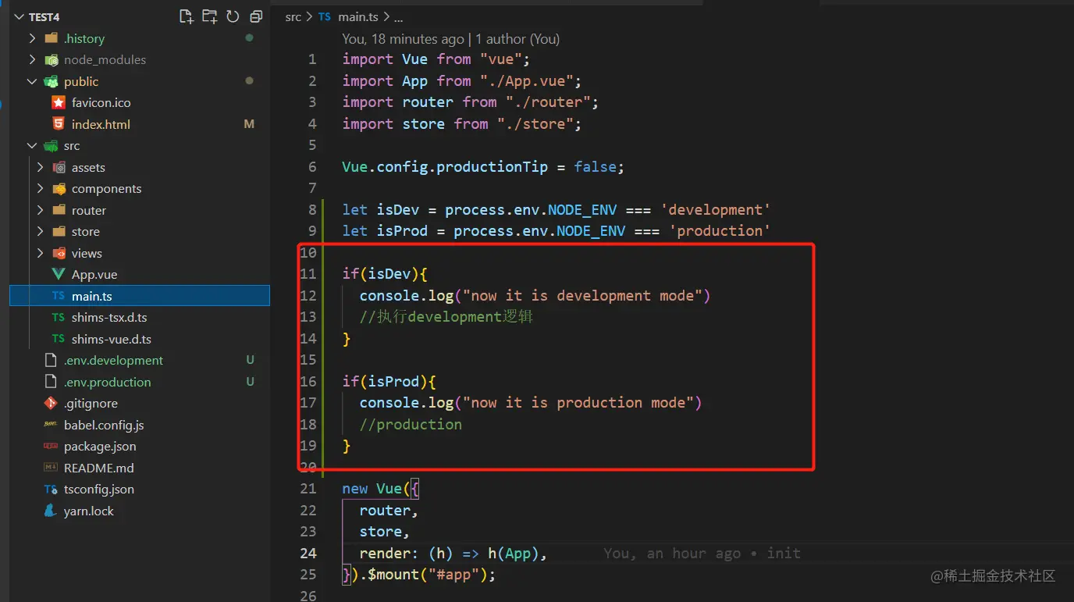Image resolution: width=1074 pixels, height=602 pixels.
Task: Click line number 1 in the gutter
Action: coord(312,59)
